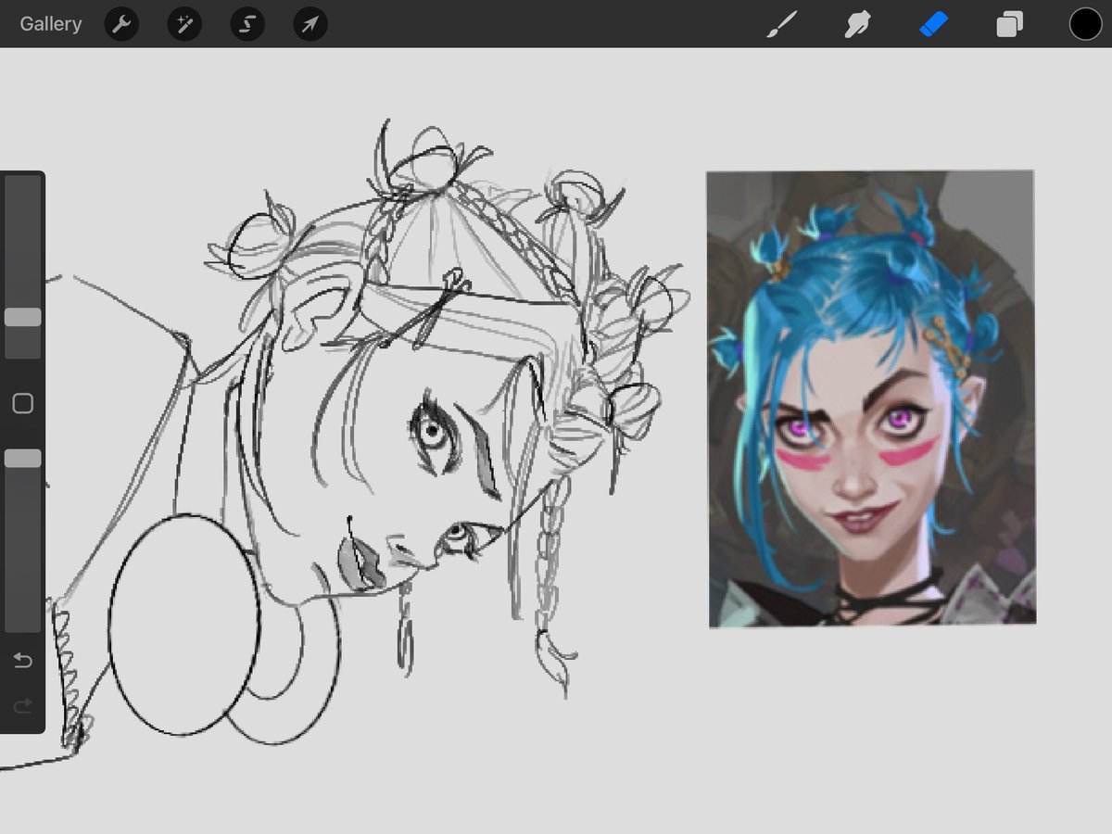Tap the brush size slider on the sidebar
1112x834 pixels.
pos(23,317)
